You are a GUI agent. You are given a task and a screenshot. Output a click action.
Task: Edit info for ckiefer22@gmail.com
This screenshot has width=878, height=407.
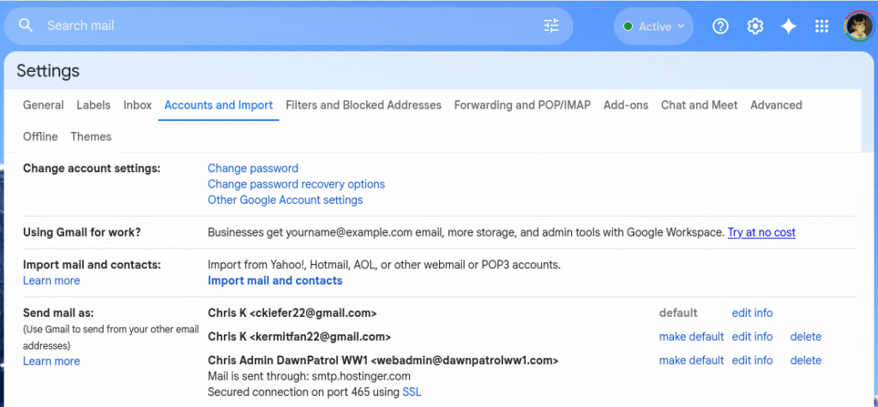coord(752,314)
